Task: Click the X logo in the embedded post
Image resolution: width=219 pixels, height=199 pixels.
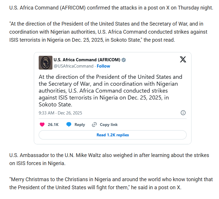Action: (183, 60)
